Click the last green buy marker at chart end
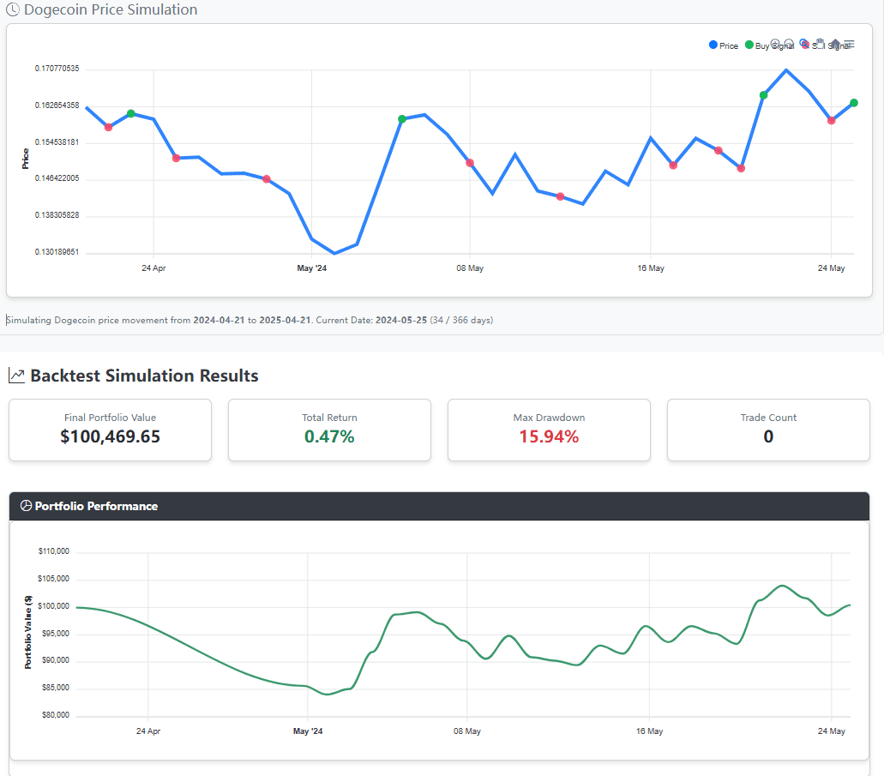 [x=853, y=103]
